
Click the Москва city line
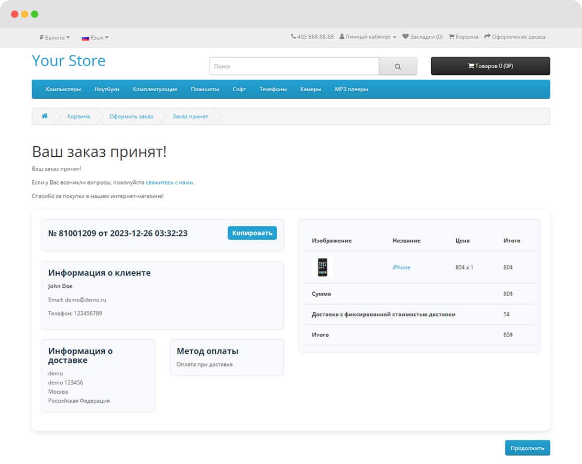click(58, 392)
